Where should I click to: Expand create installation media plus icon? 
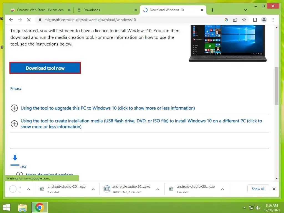pyautogui.click(x=14, y=124)
